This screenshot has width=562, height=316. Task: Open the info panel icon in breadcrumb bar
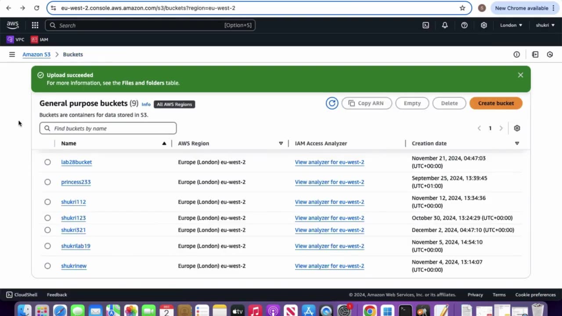pos(516,54)
